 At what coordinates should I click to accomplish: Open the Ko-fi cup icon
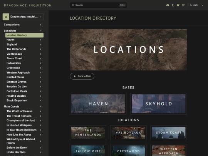183,5
